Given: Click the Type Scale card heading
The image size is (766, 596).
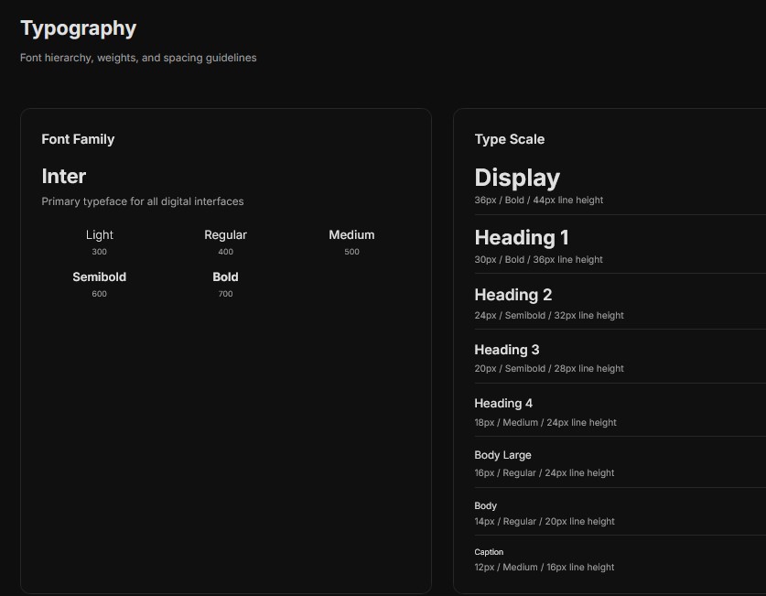Looking at the screenshot, I should point(509,139).
